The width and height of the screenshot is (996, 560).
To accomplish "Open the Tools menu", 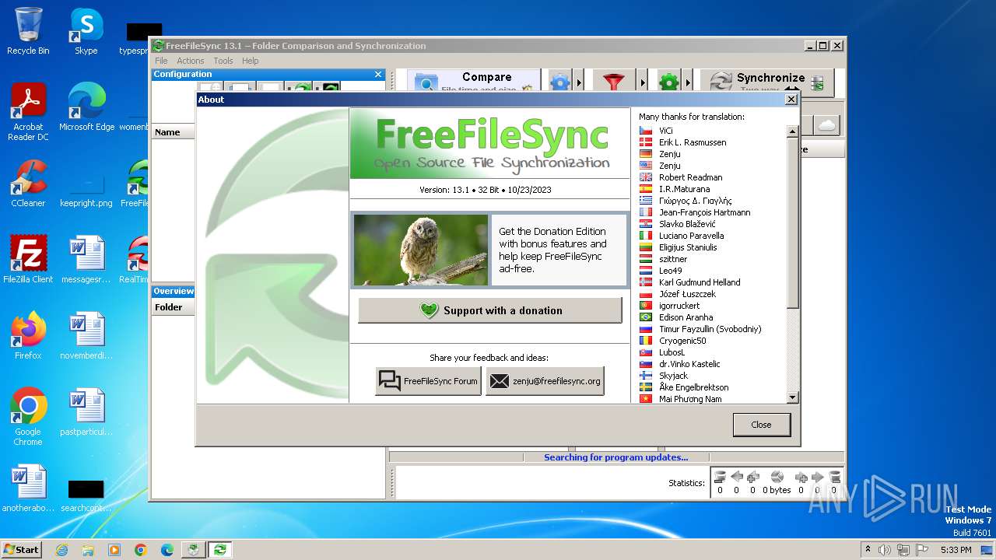I will point(223,61).
